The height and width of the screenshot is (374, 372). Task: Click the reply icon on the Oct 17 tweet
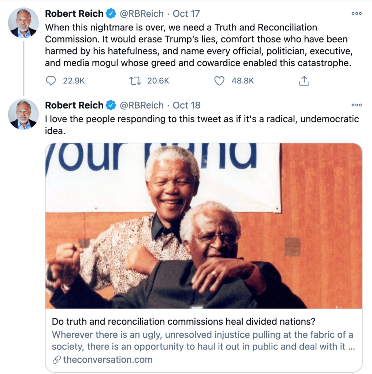pyautogui.click(x=51, y=81)
